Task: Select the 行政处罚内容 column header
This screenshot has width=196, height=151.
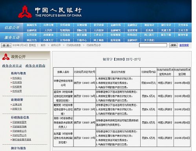Action: (148, 72)
